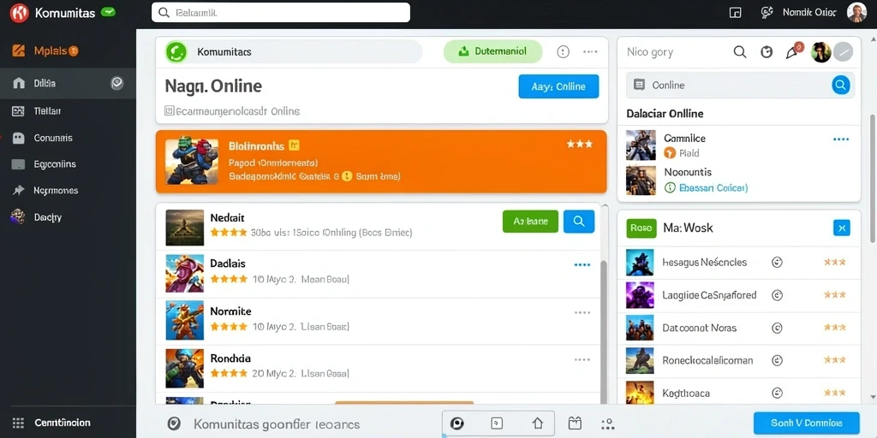Open the grid icon beside Cenntiinoion
877x438 pixels.
[18, 423]
